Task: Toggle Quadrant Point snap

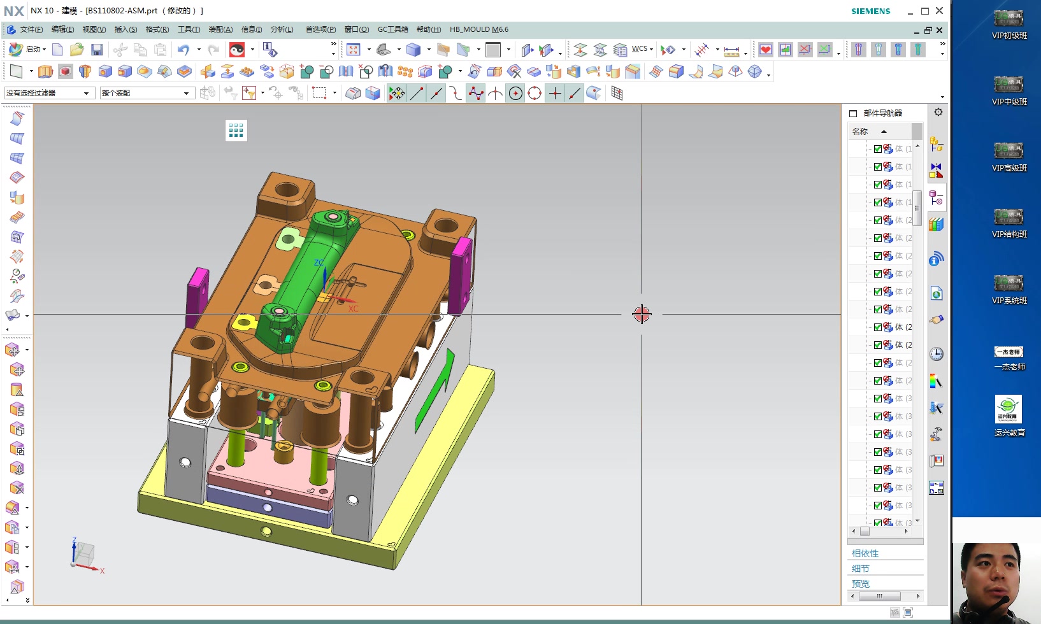Action: point(535,94)
